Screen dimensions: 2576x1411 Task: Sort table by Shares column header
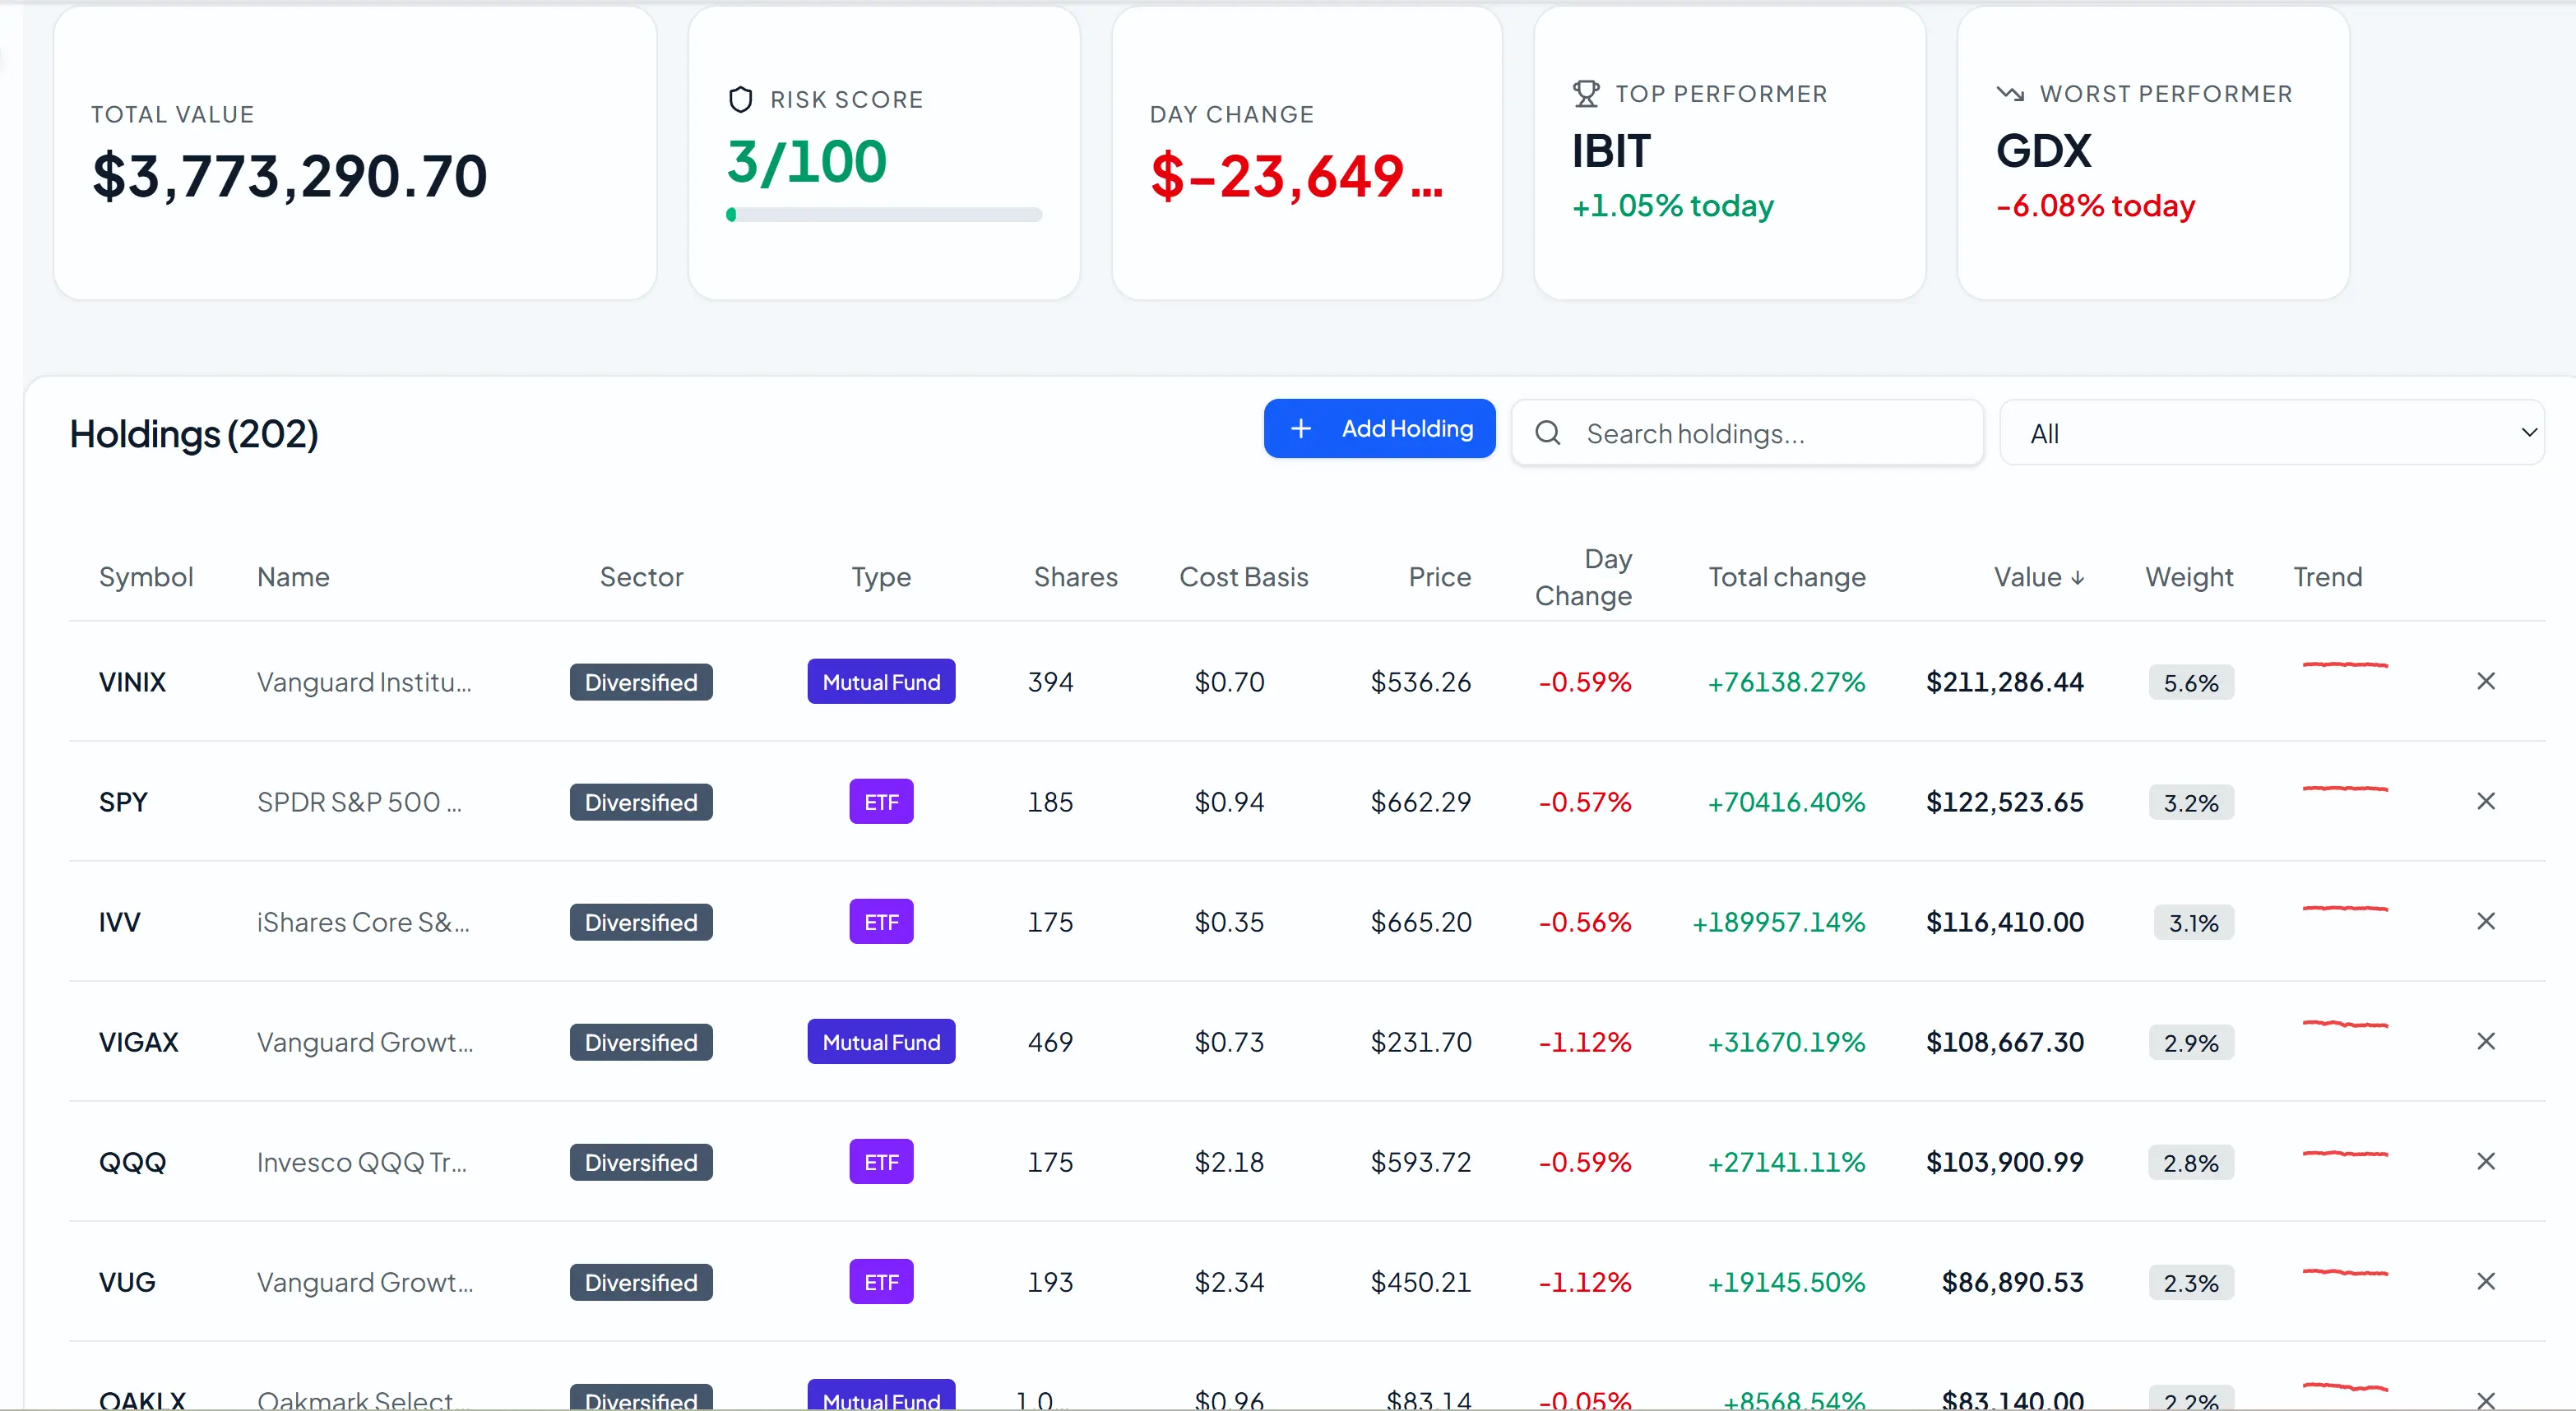(x=1075, y=577)
